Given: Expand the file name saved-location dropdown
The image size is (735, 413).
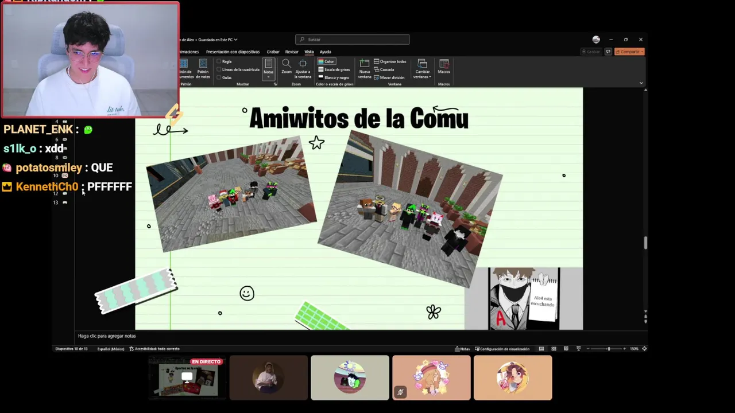Looking at the screenshot, I should [235, 40].
